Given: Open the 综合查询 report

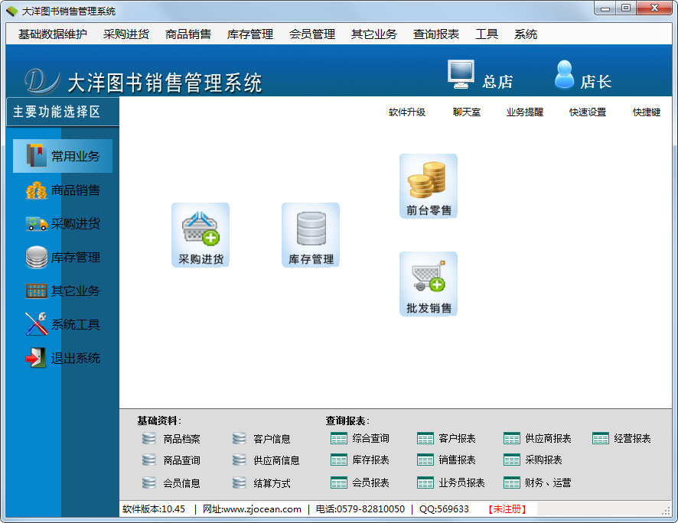Looking at the screenshot, I should point(360,438).
